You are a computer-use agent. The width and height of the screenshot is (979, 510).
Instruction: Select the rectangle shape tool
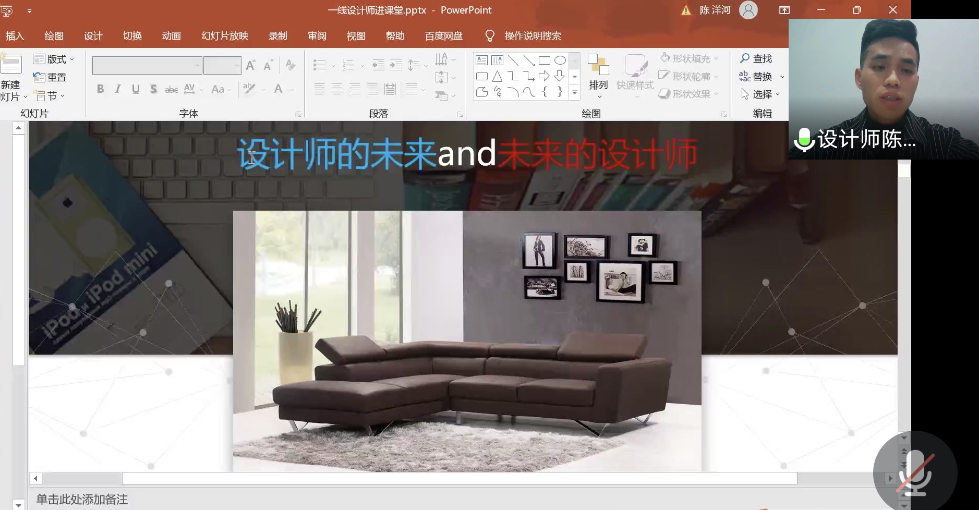pos(544,60)
